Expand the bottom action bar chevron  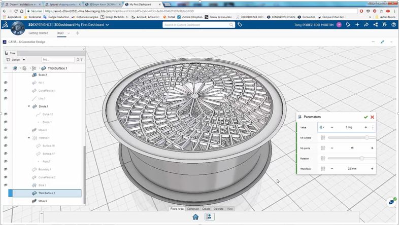point(42,213)
